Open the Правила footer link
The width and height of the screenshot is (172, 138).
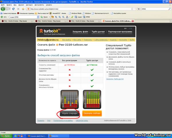[x=41, y=121]
